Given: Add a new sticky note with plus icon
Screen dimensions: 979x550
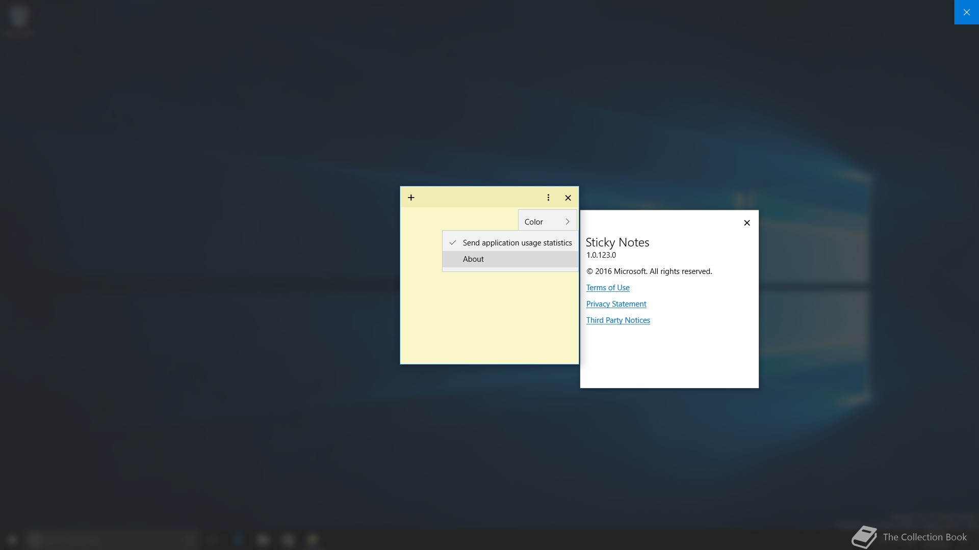Looking at the screenshot, I should [411, 198].
